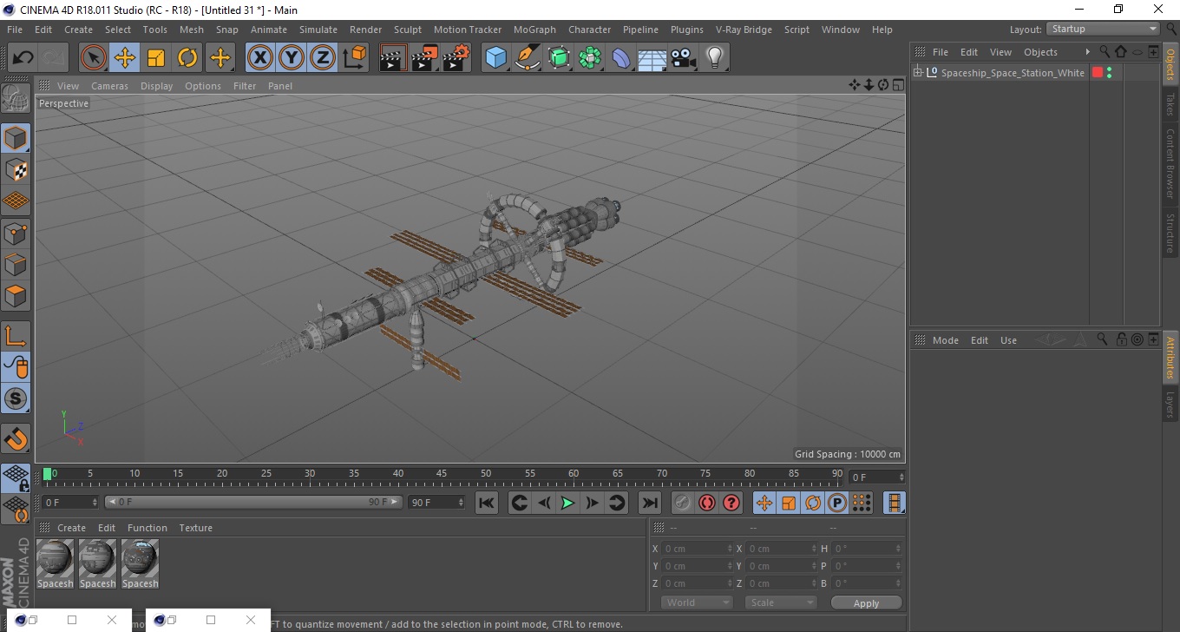Open the V-Ray Bridge menu
This screenshot has width=1180, height=632.
pyautogui.click(x=744, y=30)
